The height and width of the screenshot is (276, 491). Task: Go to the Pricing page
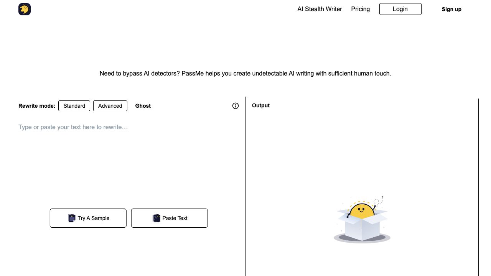click(x=360, y=9)
